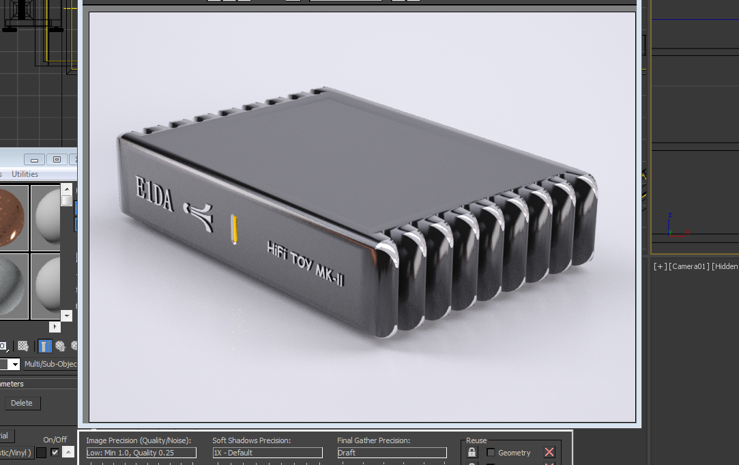Click the sample slots horizontal scroll right arrow

coord(55,326)
